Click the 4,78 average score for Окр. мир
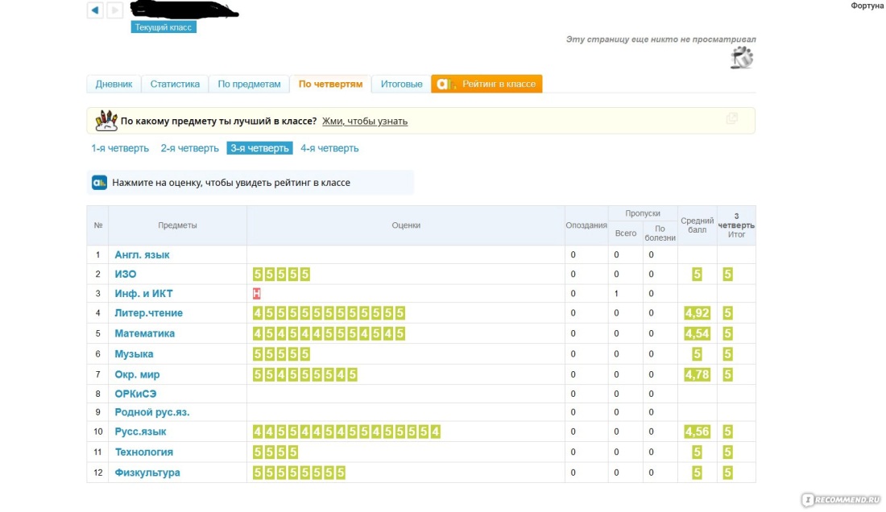Image resolution: width=886 pixels, height=512 pixels. (x=697, y=374)
